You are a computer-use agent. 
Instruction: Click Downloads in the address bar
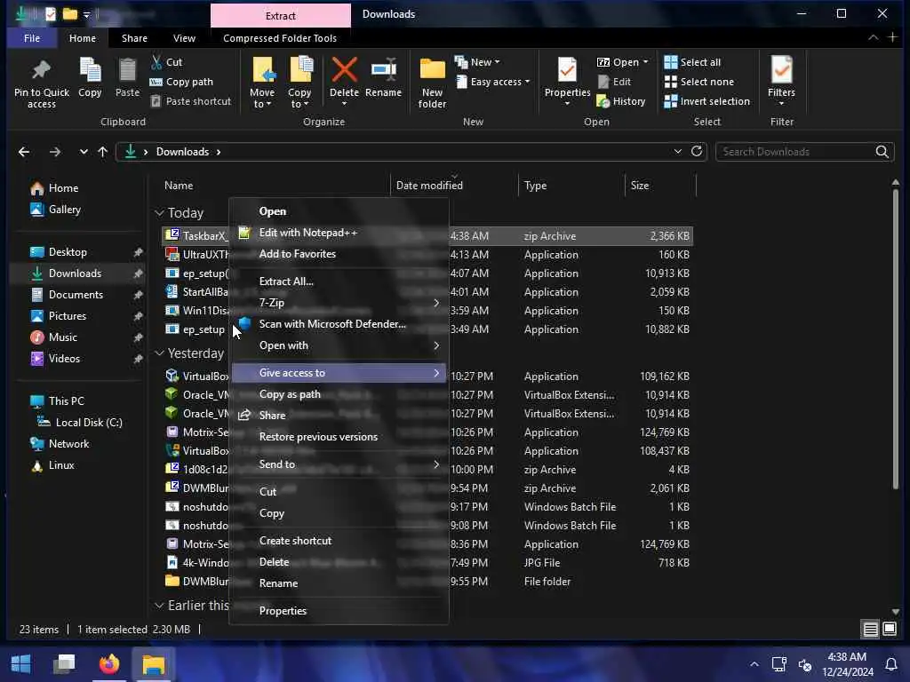point(182,152)
